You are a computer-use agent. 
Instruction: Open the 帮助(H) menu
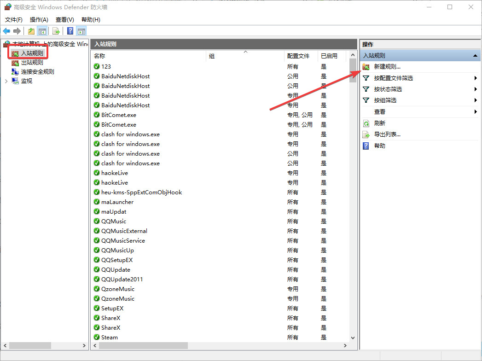pyautogui.click(x=91, y=20)
